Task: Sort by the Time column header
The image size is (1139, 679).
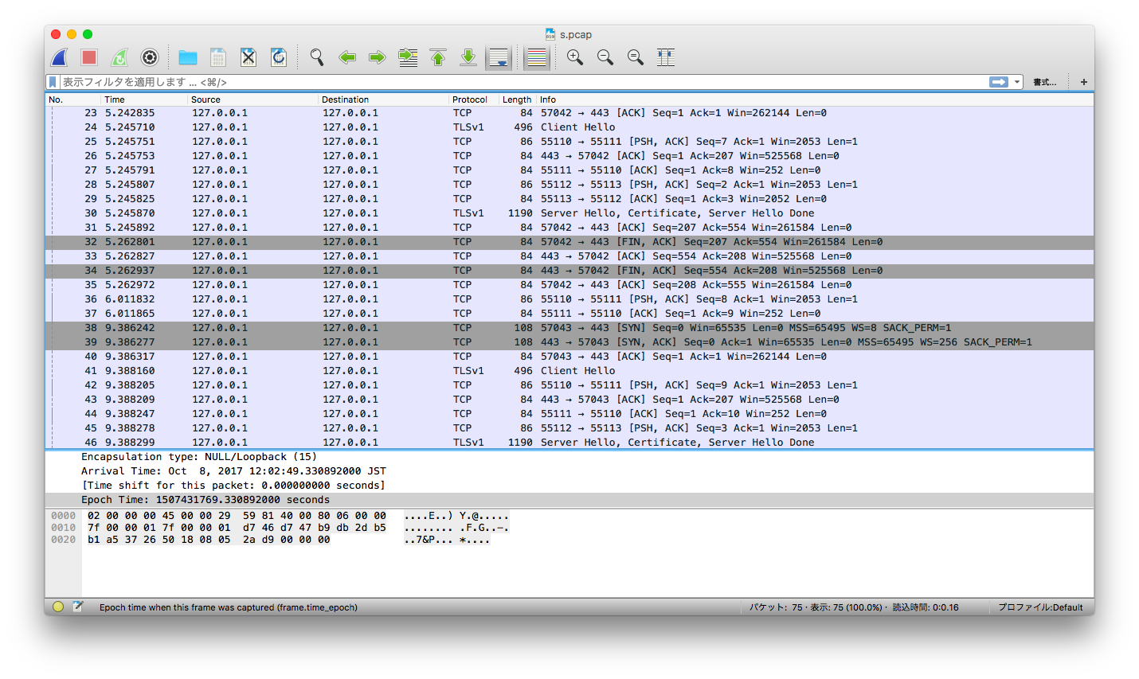Action: [x=144, y=100]
